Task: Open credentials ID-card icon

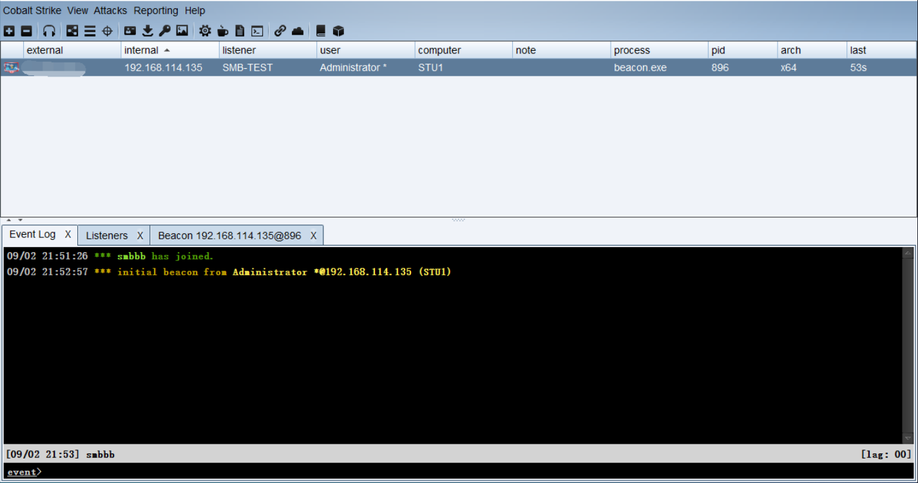Action: 130,31
